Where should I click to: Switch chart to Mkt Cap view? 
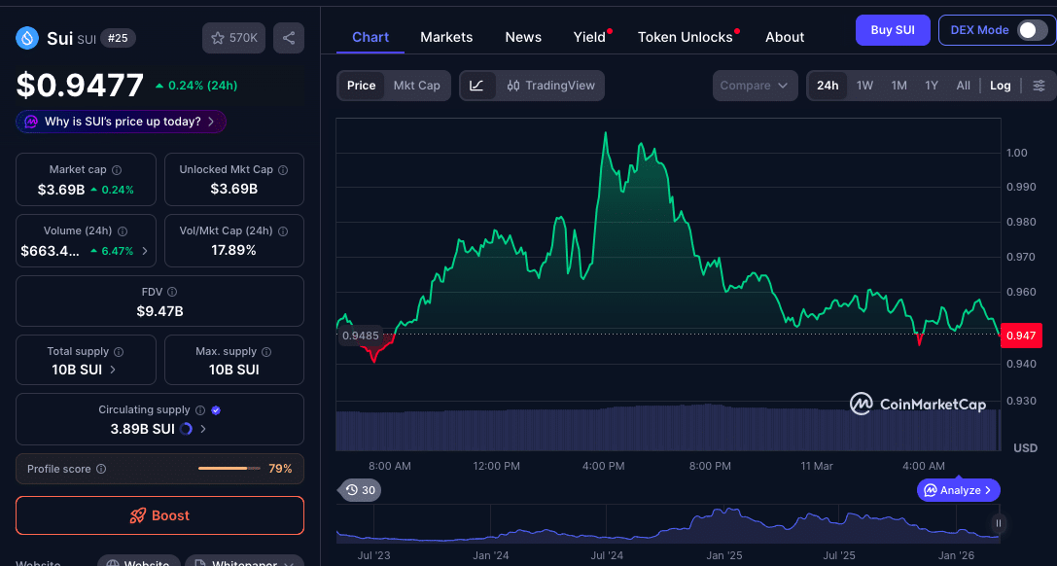click(x=417, y=86)
